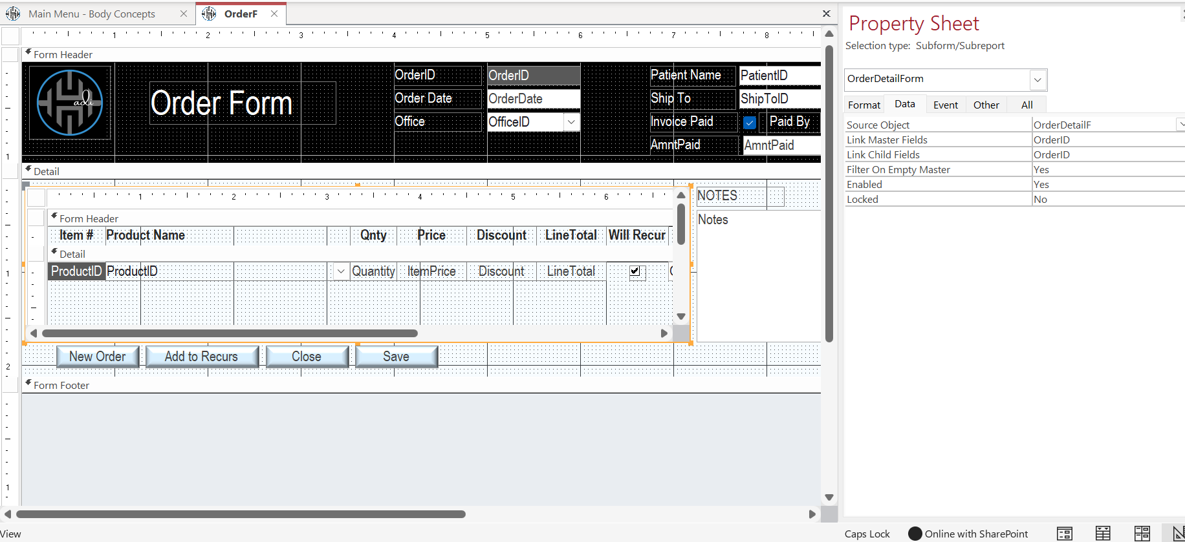Click the Design View icon in status bar
The height and width of the screenshot is (542, 1185).
[x=1178, y=534]
